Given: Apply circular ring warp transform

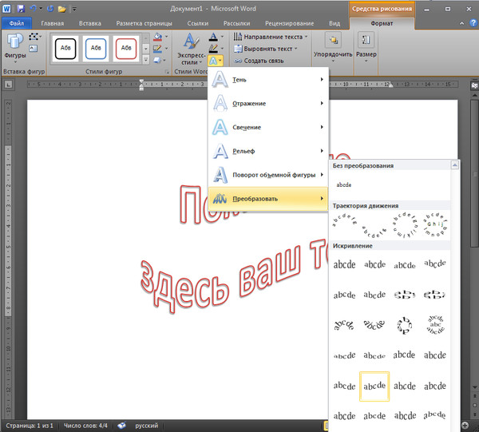Looking at the screenshot, I should (x=405, y=325).
